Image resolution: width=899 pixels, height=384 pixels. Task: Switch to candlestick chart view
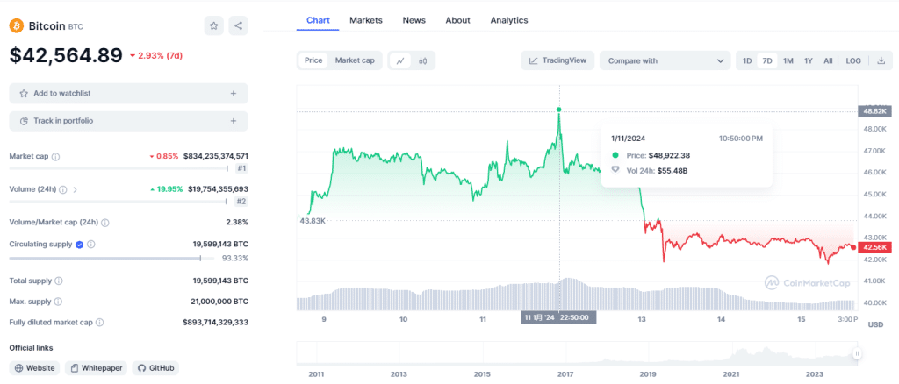coord(423,60)
